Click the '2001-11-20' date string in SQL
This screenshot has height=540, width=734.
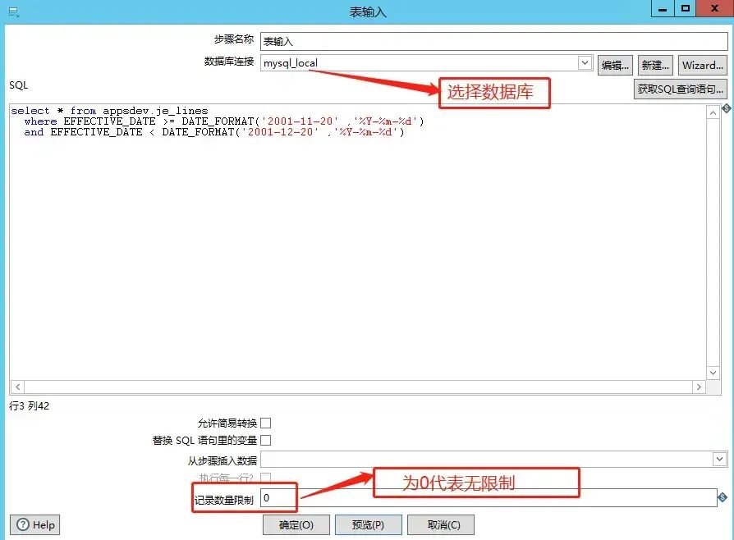click(x=300, y=121)
